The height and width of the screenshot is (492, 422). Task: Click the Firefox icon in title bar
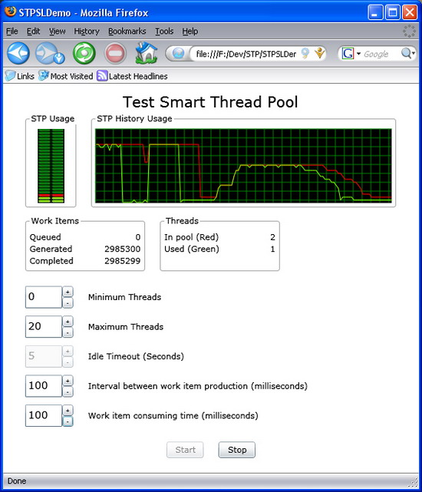(10, 12)
